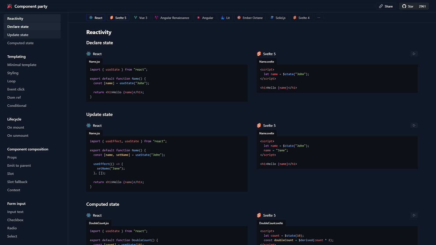This screenshot has height=245, width=436.
Task: Toggle the Angular Renaissance framework button
Action: pyautogui.click(x=172, y=18)
